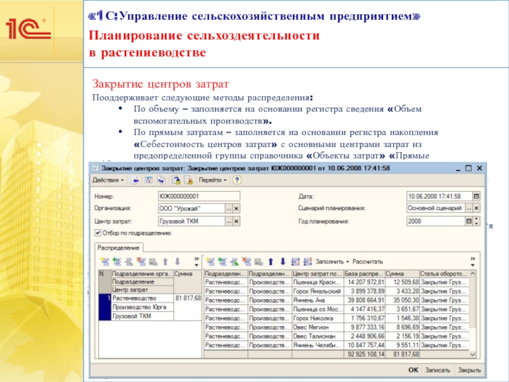Click the Записать button

(438, 370)
